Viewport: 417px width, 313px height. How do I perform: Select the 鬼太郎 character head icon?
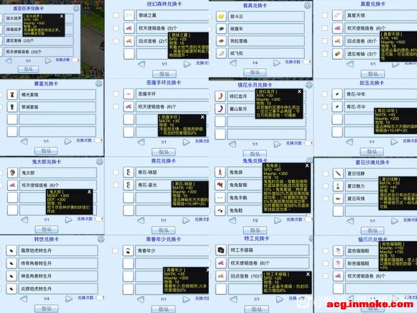point(12,173)
